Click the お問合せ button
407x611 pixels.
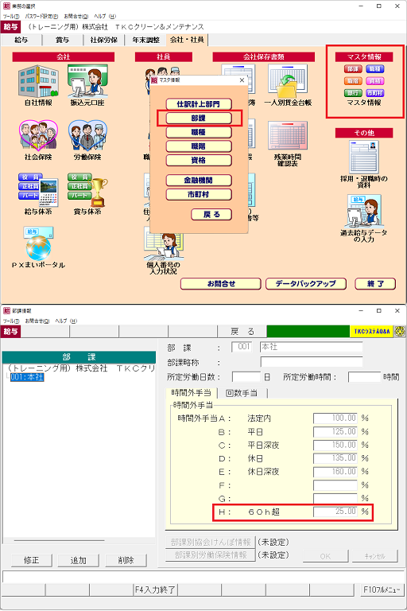(x=221, y=284)
